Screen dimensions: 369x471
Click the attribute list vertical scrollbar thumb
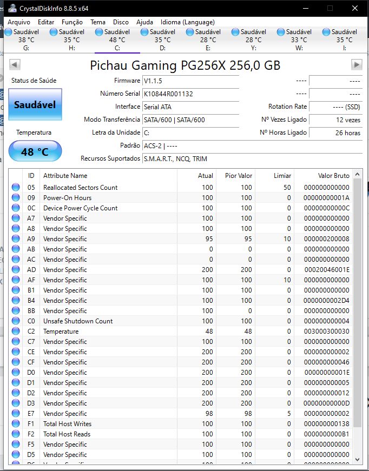(357, 303)
